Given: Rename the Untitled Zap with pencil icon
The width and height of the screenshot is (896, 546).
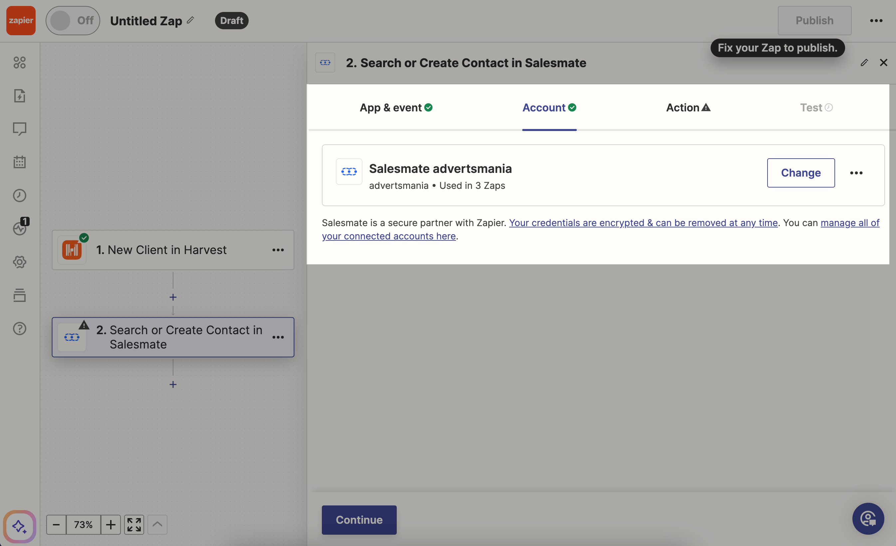Looking at the screenshot, I should [190, 20].
